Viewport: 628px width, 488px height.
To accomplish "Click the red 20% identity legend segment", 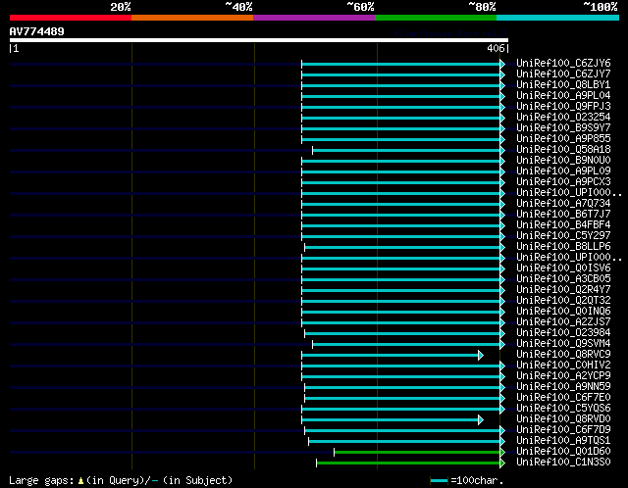I will click(x=71, y=18).
